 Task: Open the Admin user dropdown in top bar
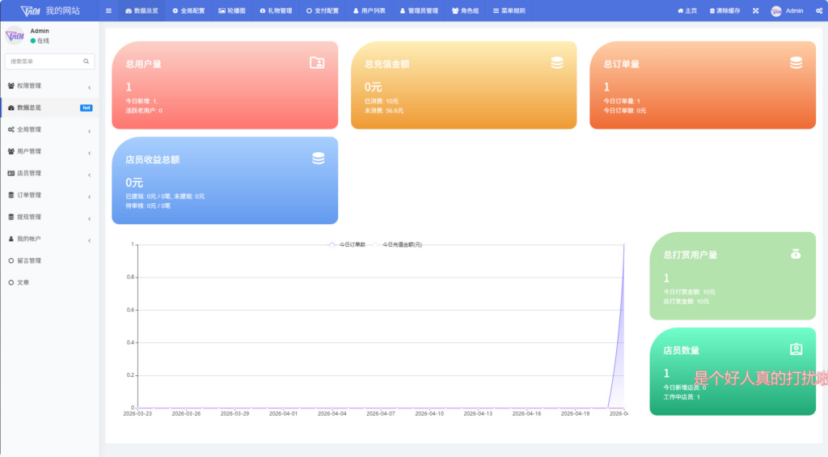(788, 11)
